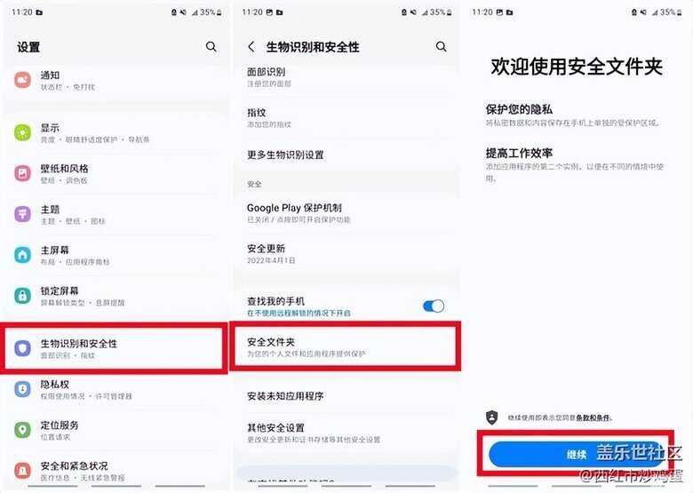
Task: Open the 通知 notifications icon
Action: pyautogui.click(x=22, y=81)
